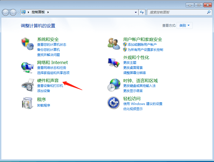This screenshot has width=214, height=162.
Task: Click the 为所有用户设置家长控制 link
Action: (x=145, y=50)
